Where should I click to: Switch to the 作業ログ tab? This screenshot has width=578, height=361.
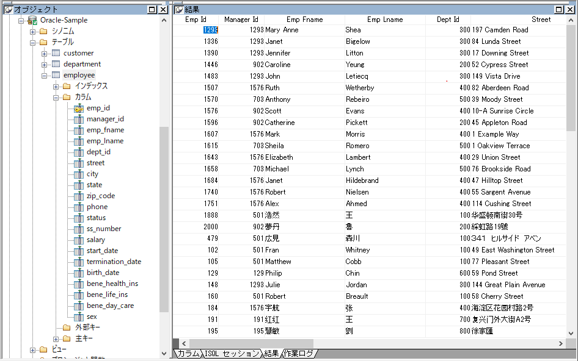299,354
